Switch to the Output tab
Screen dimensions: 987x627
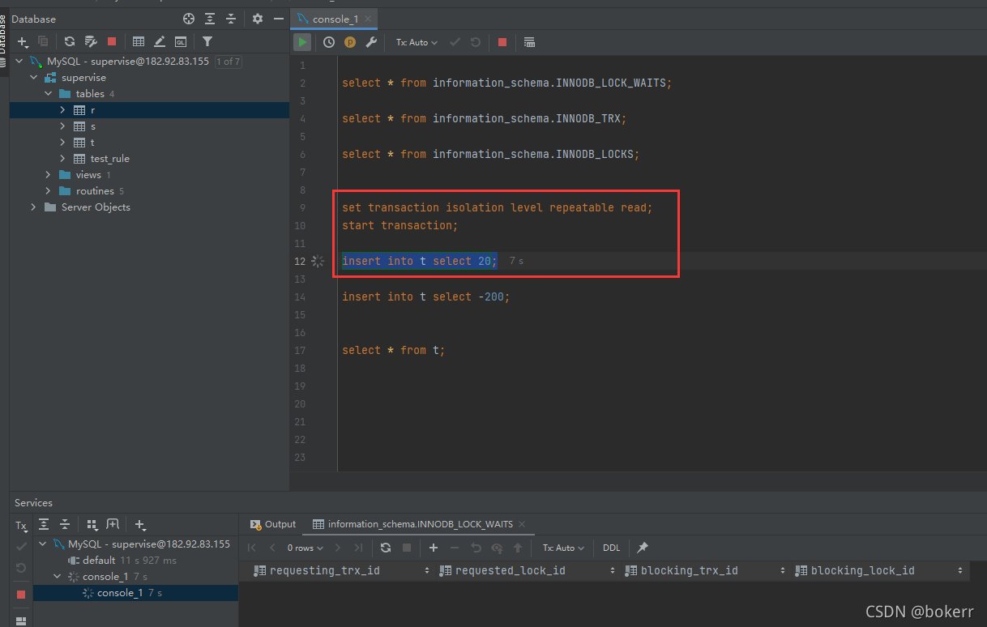(273, 524)
